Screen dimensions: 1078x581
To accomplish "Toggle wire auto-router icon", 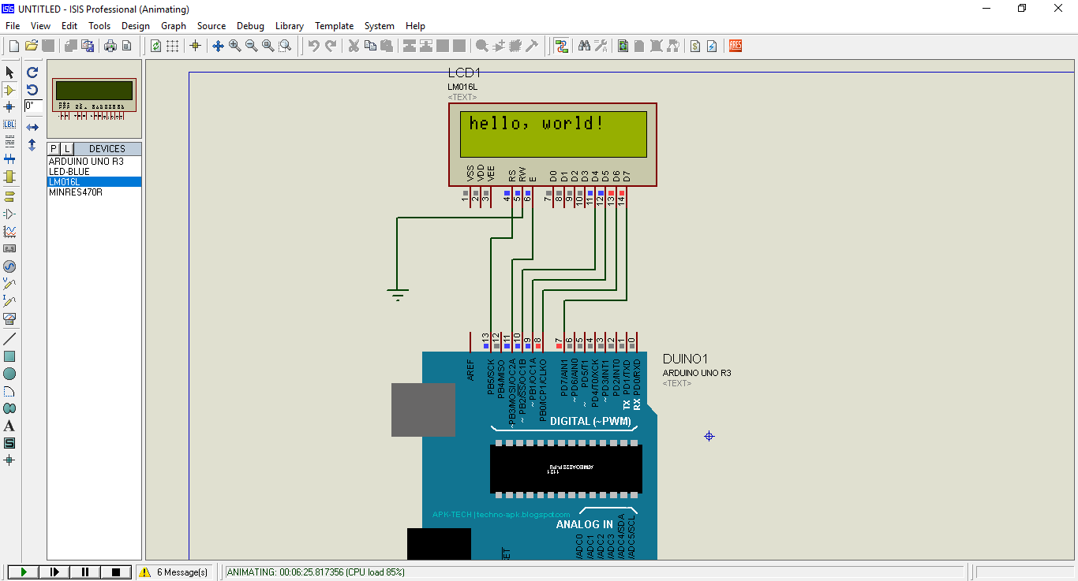I will coord(561,46).
